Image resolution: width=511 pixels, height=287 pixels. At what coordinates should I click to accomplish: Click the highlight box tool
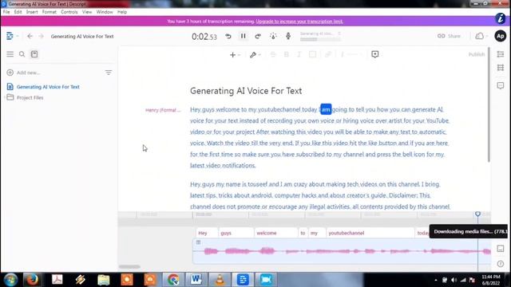click(x=312, y=54)
